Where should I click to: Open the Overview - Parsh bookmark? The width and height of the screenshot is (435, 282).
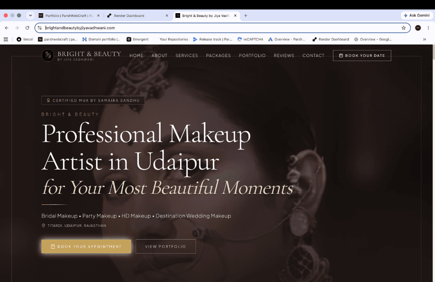(x=287, y=39)
